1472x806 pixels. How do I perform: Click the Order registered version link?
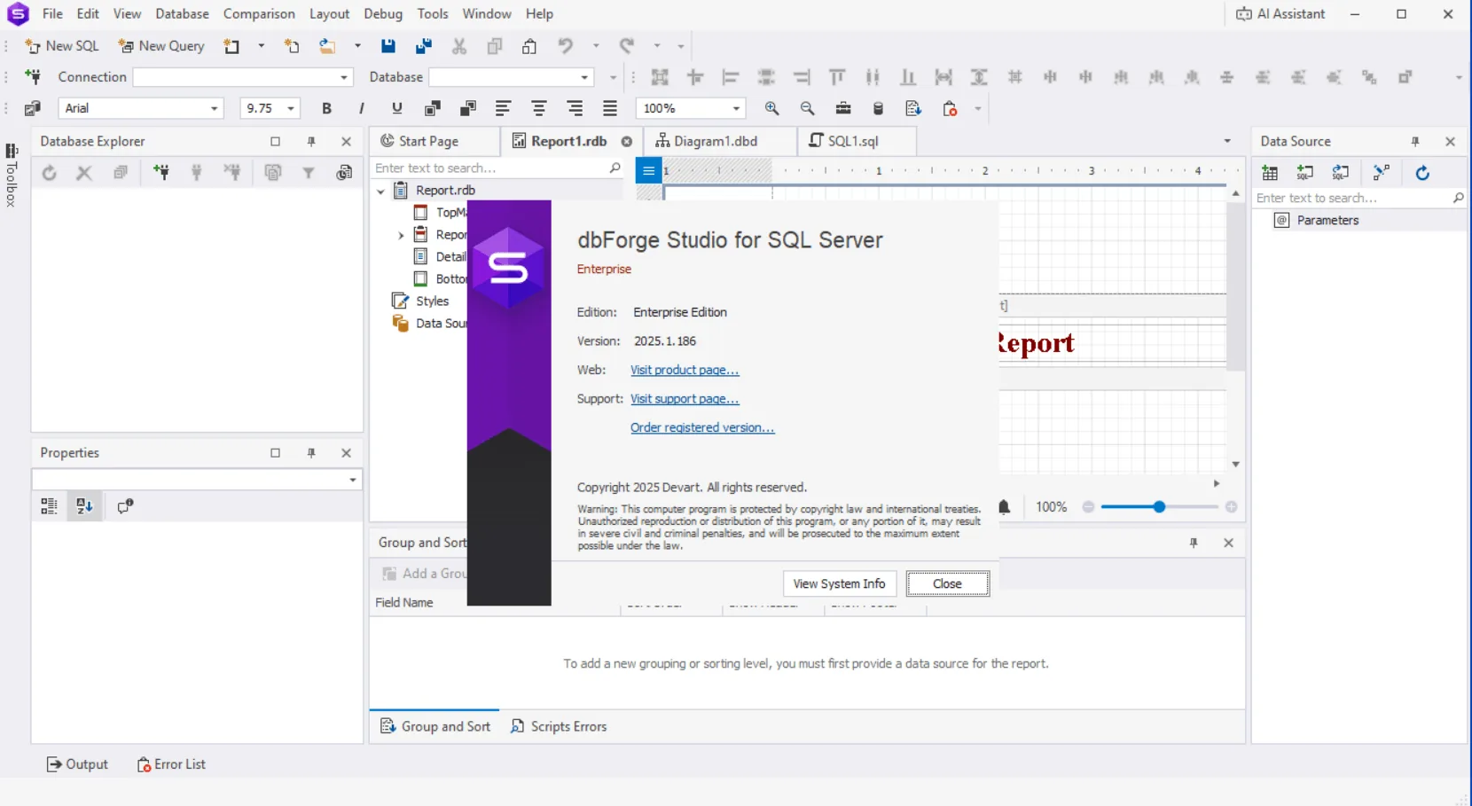702,427
